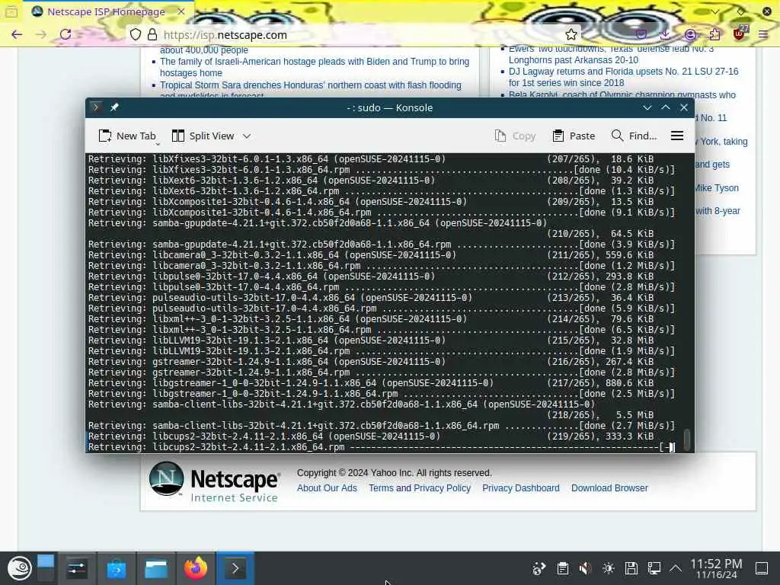Bookmark this page with the star
Screen dimensions: 780x585
point(571,35)
